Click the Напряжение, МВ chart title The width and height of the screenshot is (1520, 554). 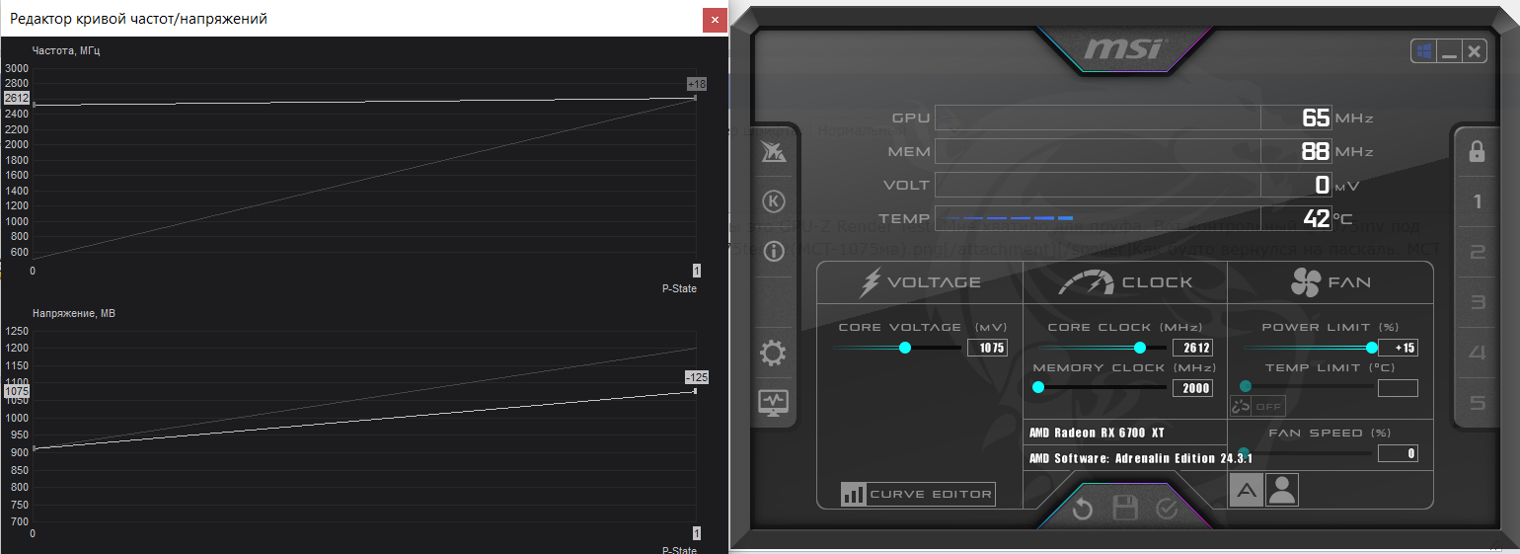click(74, 313)
